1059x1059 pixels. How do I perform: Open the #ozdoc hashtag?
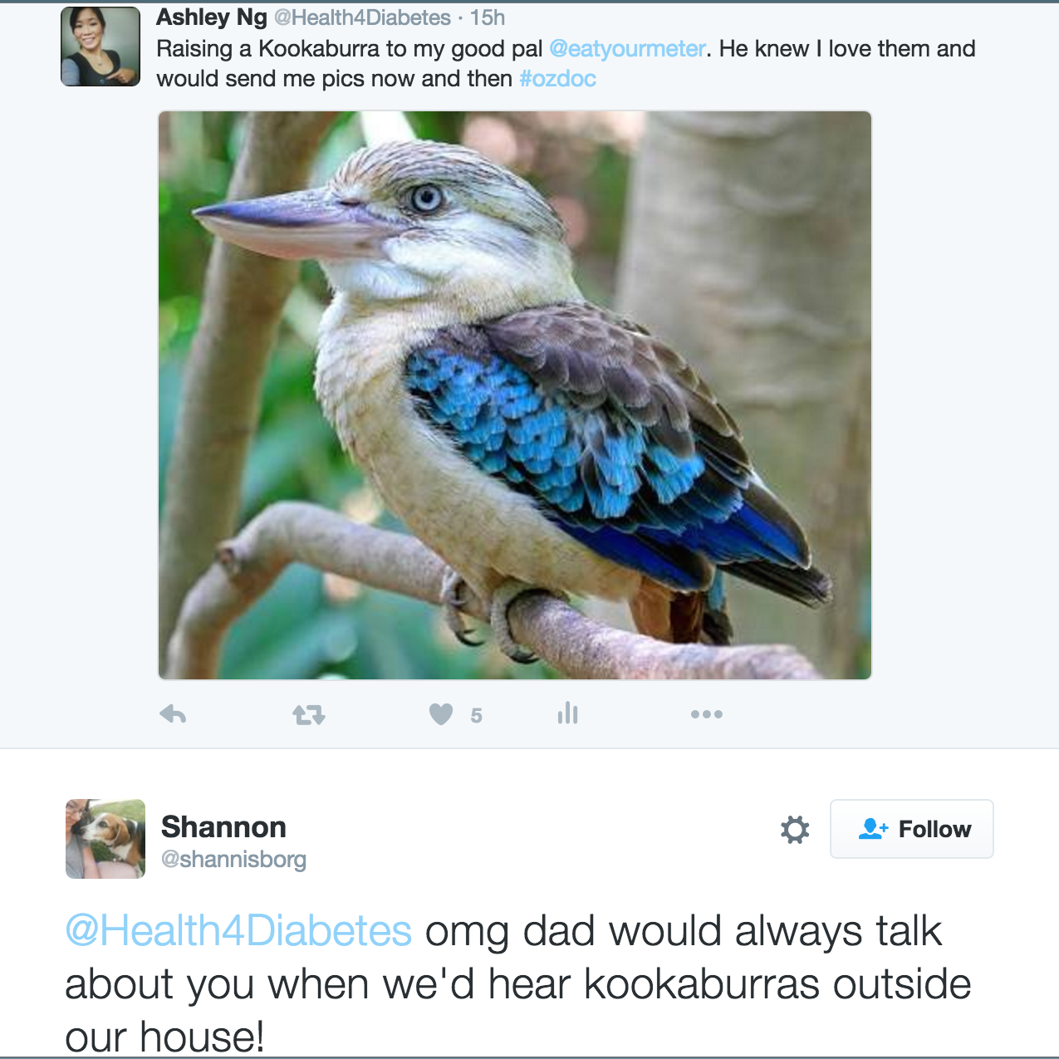pyautogui.click(x=557, y=79)
